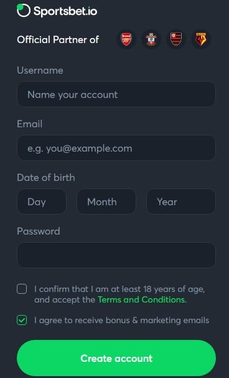
Task: Click the age confirmation statement text
Action: pos(119,294)
